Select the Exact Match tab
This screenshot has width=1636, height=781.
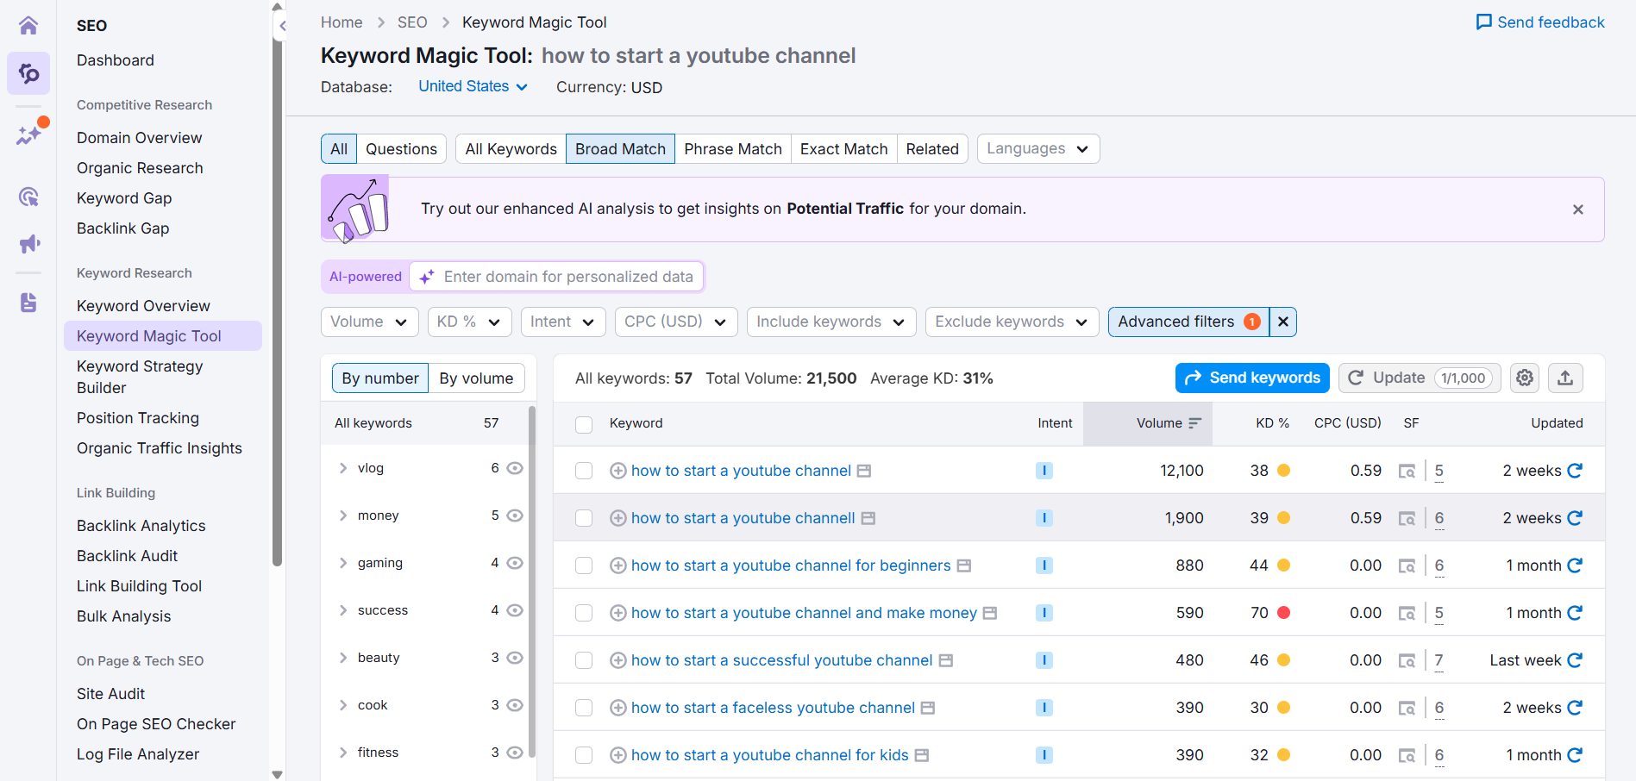(843, 148)
